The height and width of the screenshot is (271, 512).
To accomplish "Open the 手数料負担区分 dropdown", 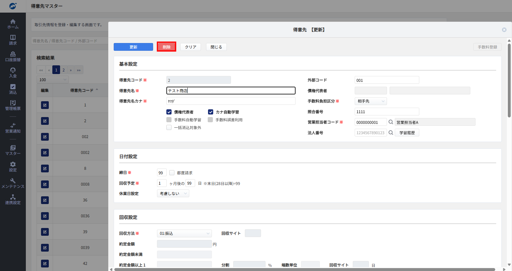I will [371, 101].
